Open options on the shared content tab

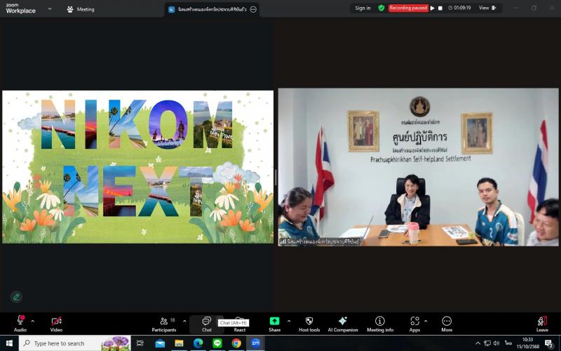[x=253, y=9]
